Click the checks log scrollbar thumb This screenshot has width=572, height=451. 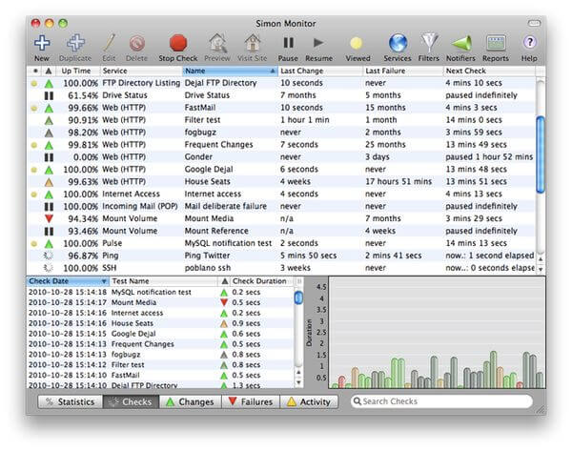298,297
